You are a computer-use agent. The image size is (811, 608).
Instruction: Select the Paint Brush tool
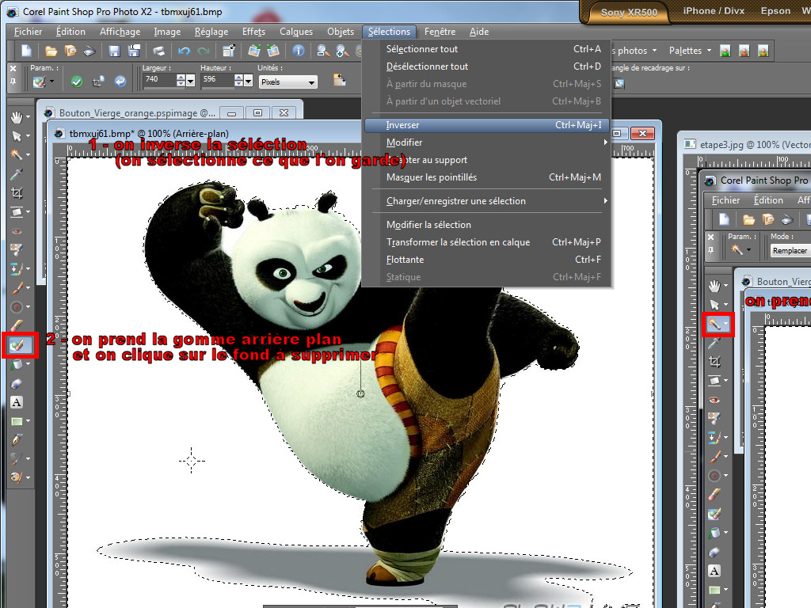[17, 288]
